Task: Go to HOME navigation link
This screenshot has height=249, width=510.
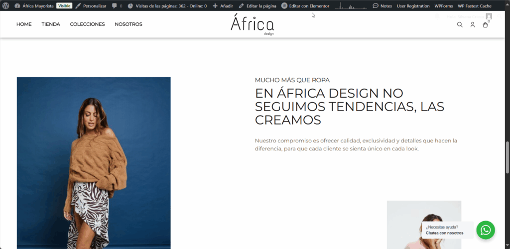Action: click(x=24, y=24)
